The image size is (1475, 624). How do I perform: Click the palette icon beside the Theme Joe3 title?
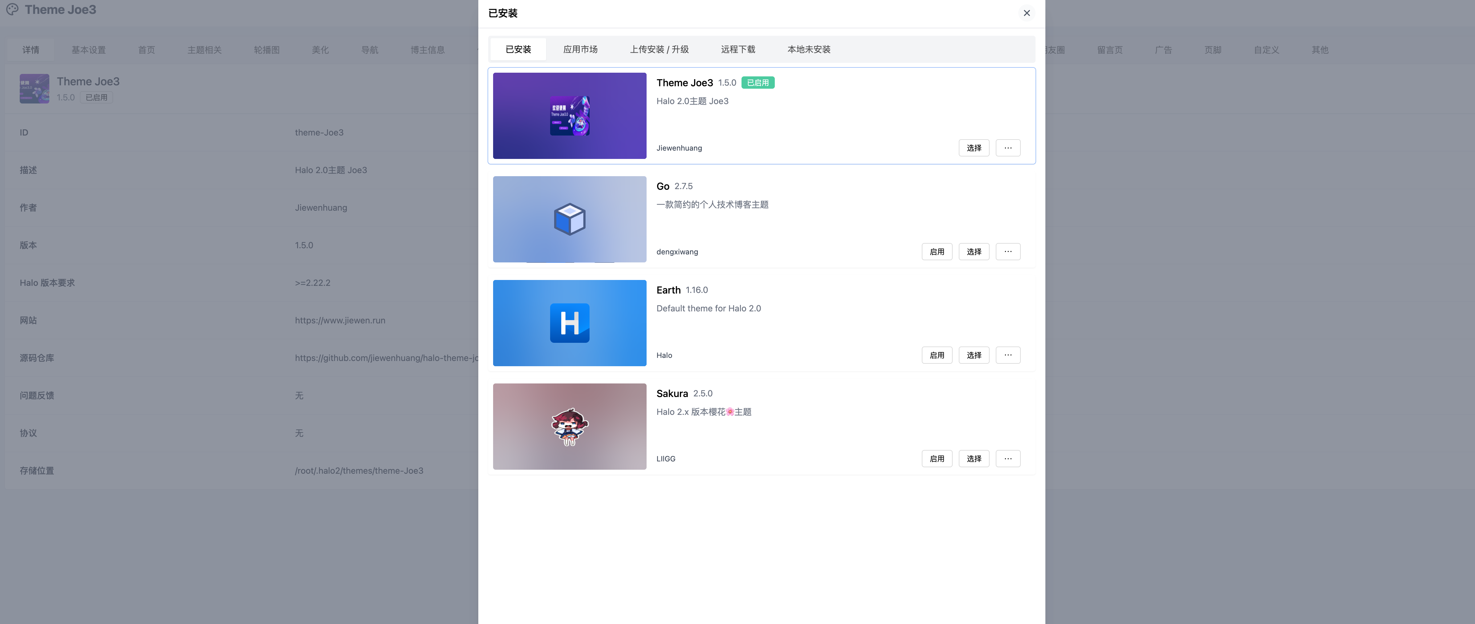[x=12, y=10]
